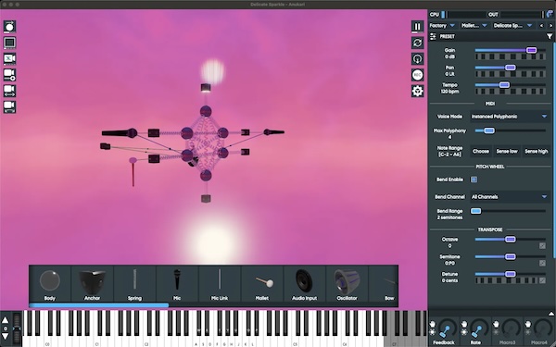
Task: Open the Voice Mode dropdown
Action: click(509, 117)
